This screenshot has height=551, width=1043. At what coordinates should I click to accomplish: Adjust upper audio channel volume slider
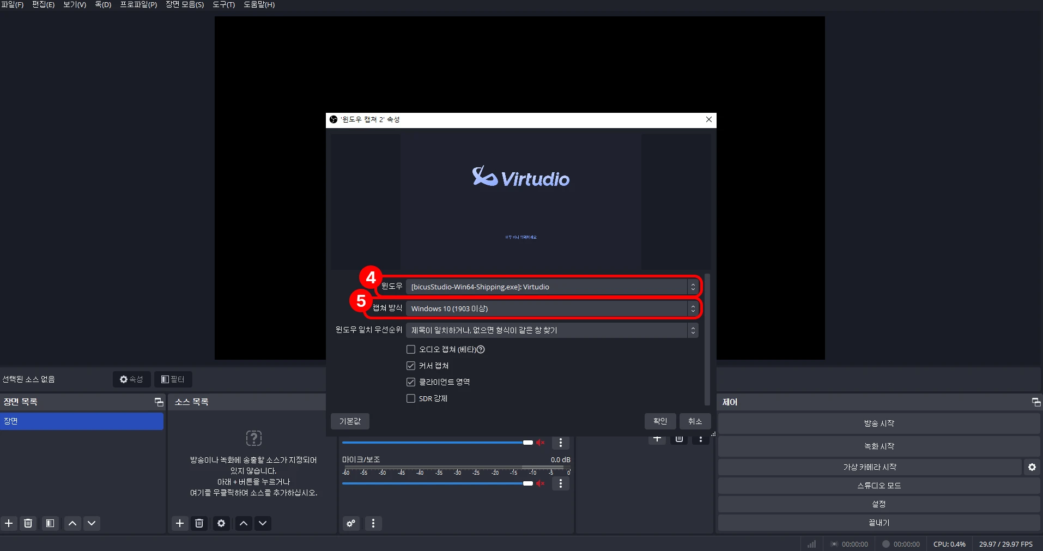pyautogui.click(x=438, y=443)
